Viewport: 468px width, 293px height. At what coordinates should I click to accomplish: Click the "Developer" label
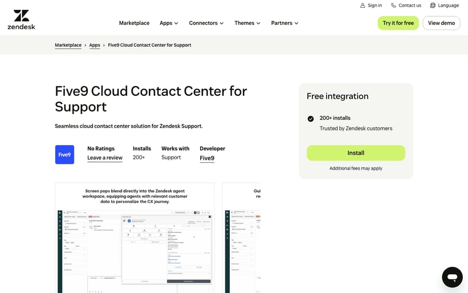(x=212, y=148)
